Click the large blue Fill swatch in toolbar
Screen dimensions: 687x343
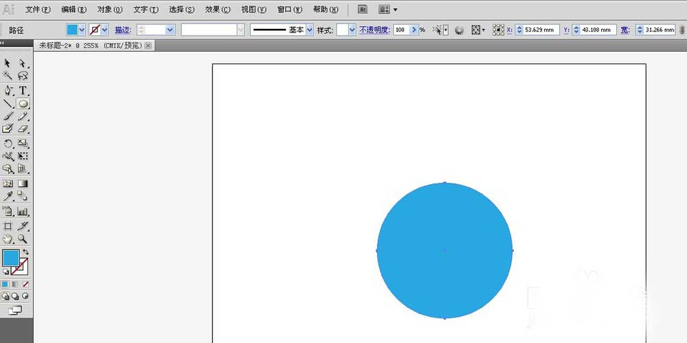[10, 258]
